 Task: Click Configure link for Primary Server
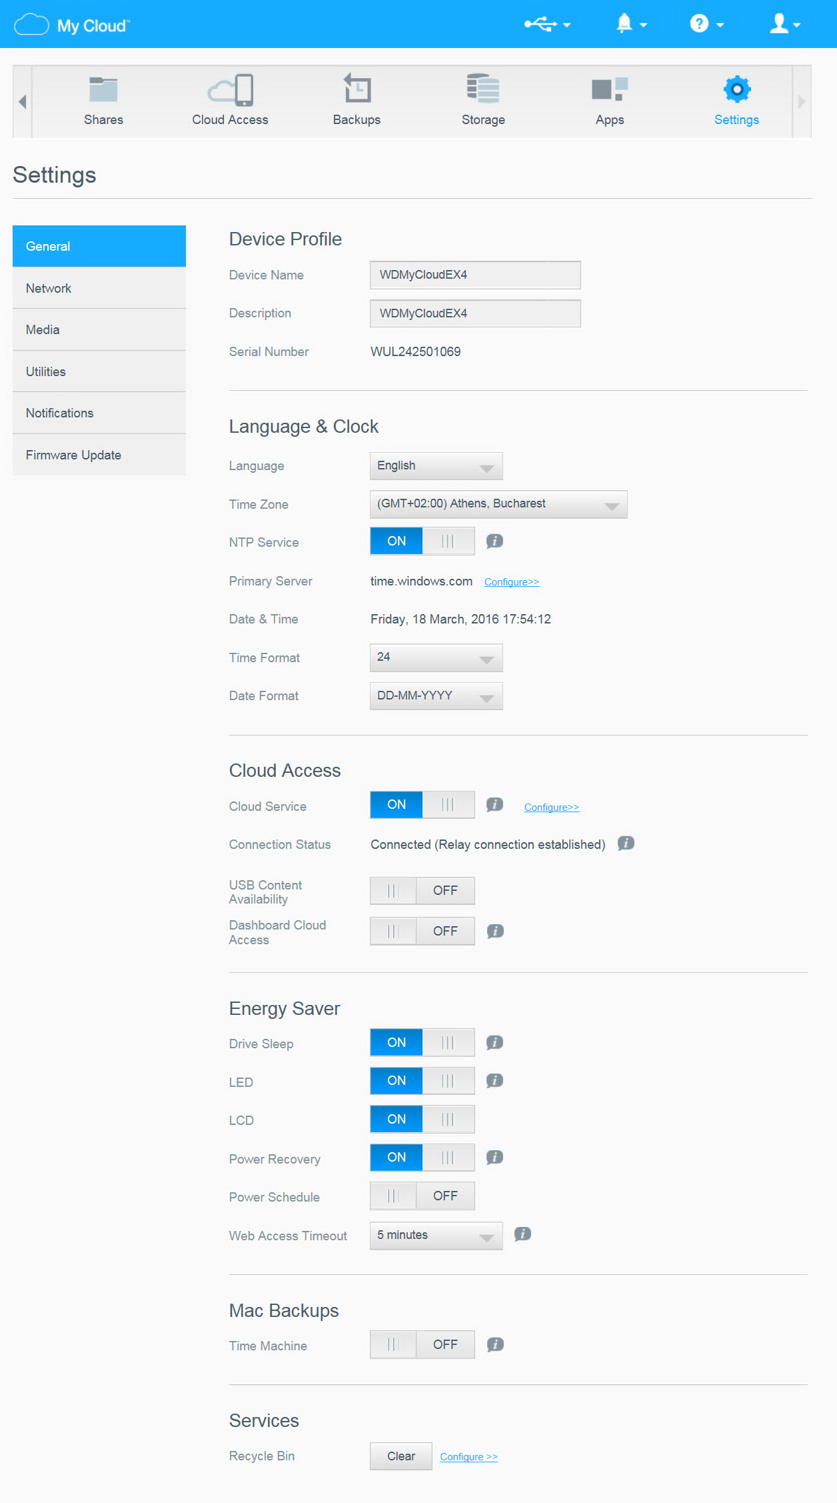512,582
